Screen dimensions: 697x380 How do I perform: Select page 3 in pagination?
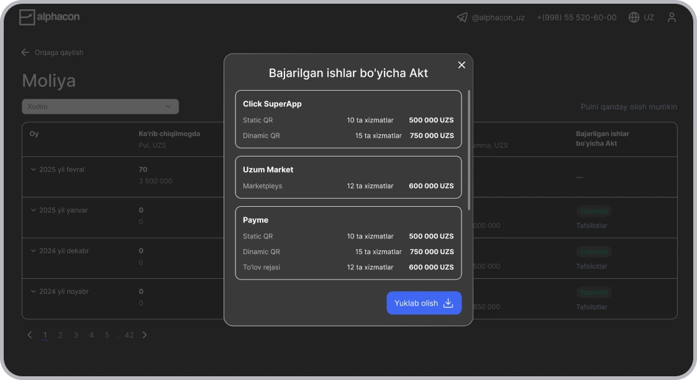coord(76,335)
